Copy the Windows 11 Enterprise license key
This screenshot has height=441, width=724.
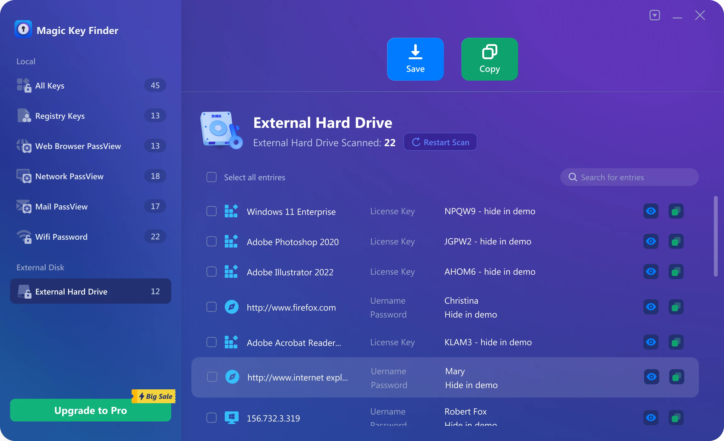click(676, 211)
